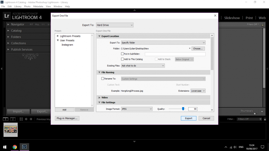269x151 pixels.
Task: Open toolbar options dropdown arrow beside Thumbnails
Action: click(262, 112)
